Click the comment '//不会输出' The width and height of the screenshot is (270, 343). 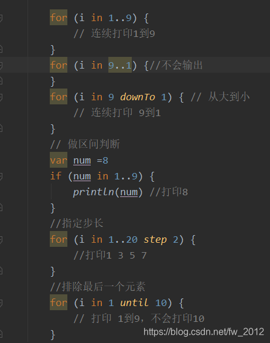click(176, 65)
